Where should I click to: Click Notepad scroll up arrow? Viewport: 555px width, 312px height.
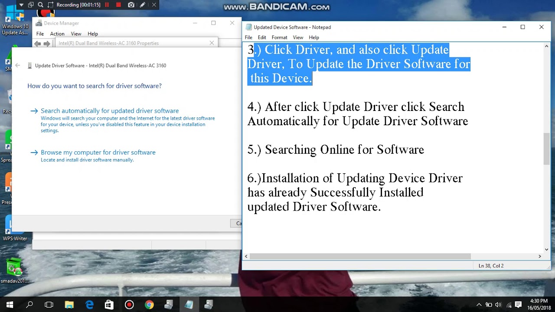pyautogui.click(x=547, y=45)
